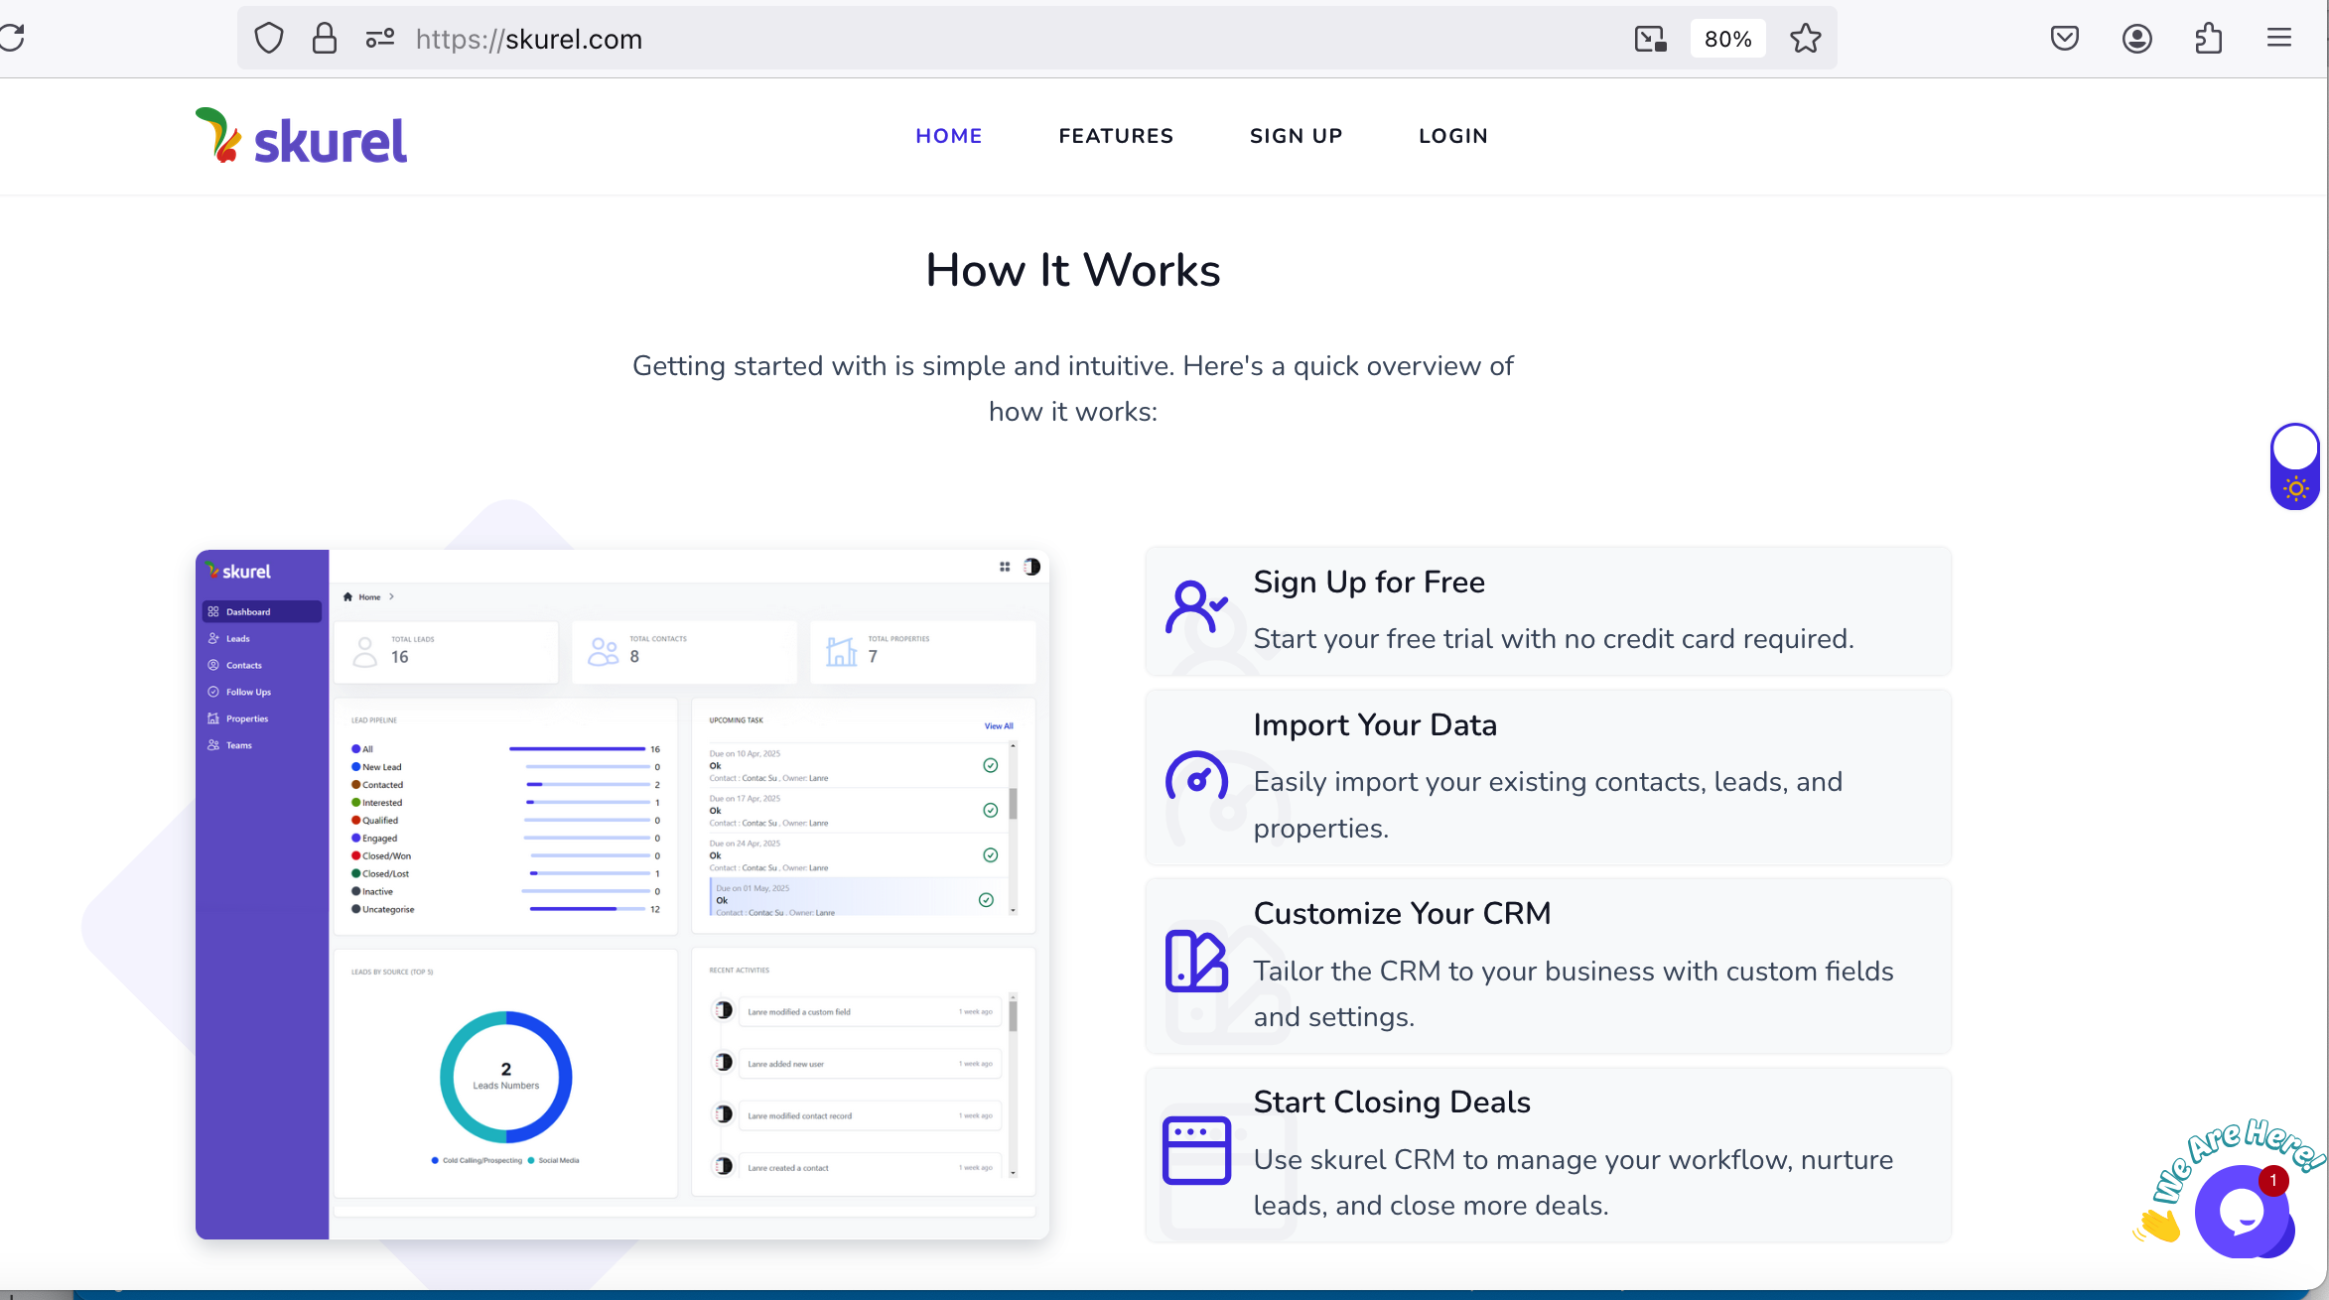Click the Total Leads 16 stat card
2329x1300 pixels.
pos(446,652)
